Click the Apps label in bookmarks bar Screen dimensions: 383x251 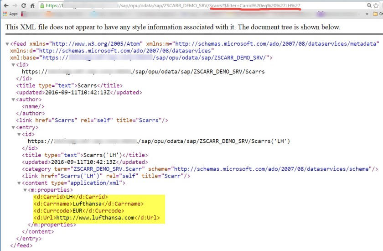coord(13,14)
